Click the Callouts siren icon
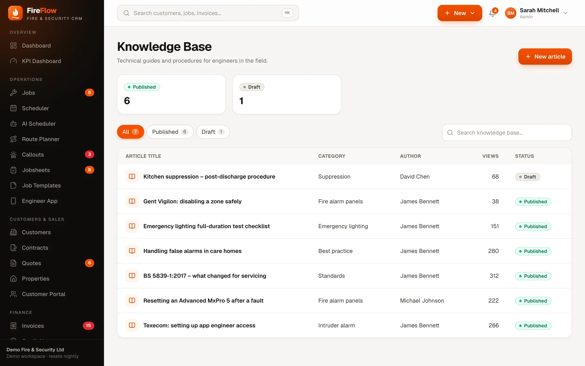585x366 pixels. (x=13, y=155)
